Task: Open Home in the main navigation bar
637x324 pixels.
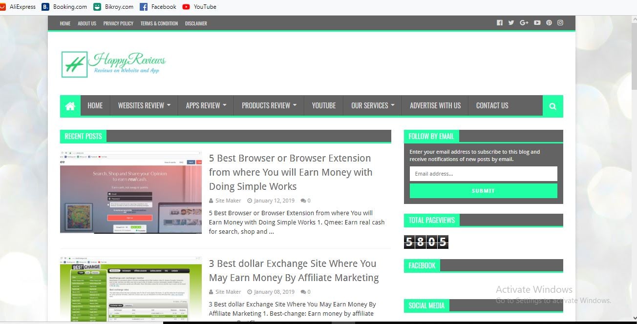Action: click(95, 105)
